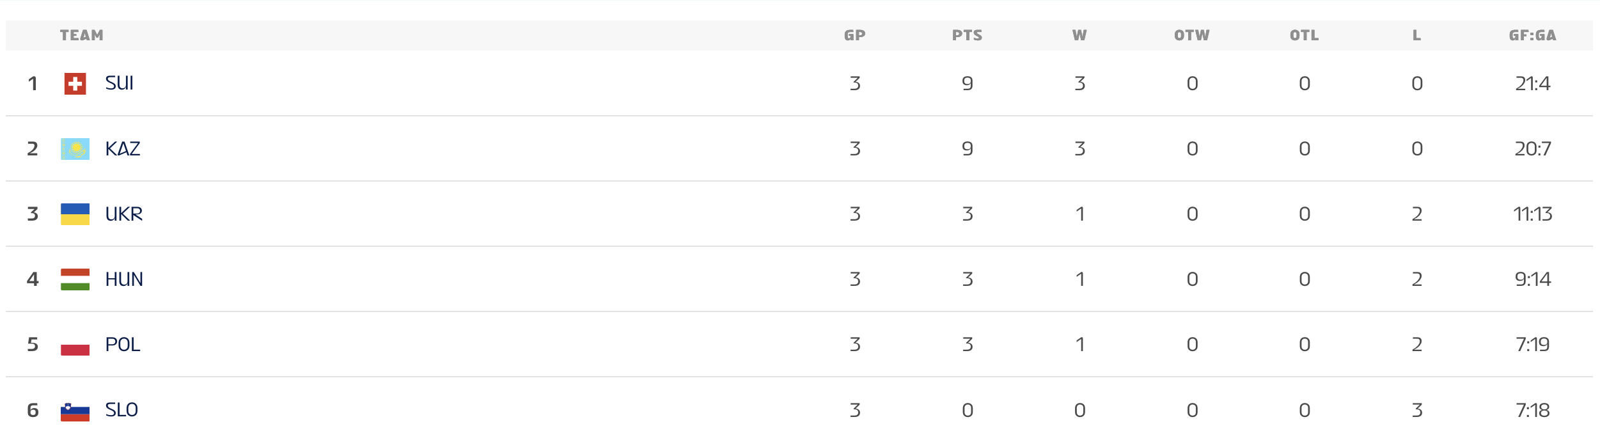Click the GP column header
This screenshot has width=1600, height=440.
tap(855, 36)
